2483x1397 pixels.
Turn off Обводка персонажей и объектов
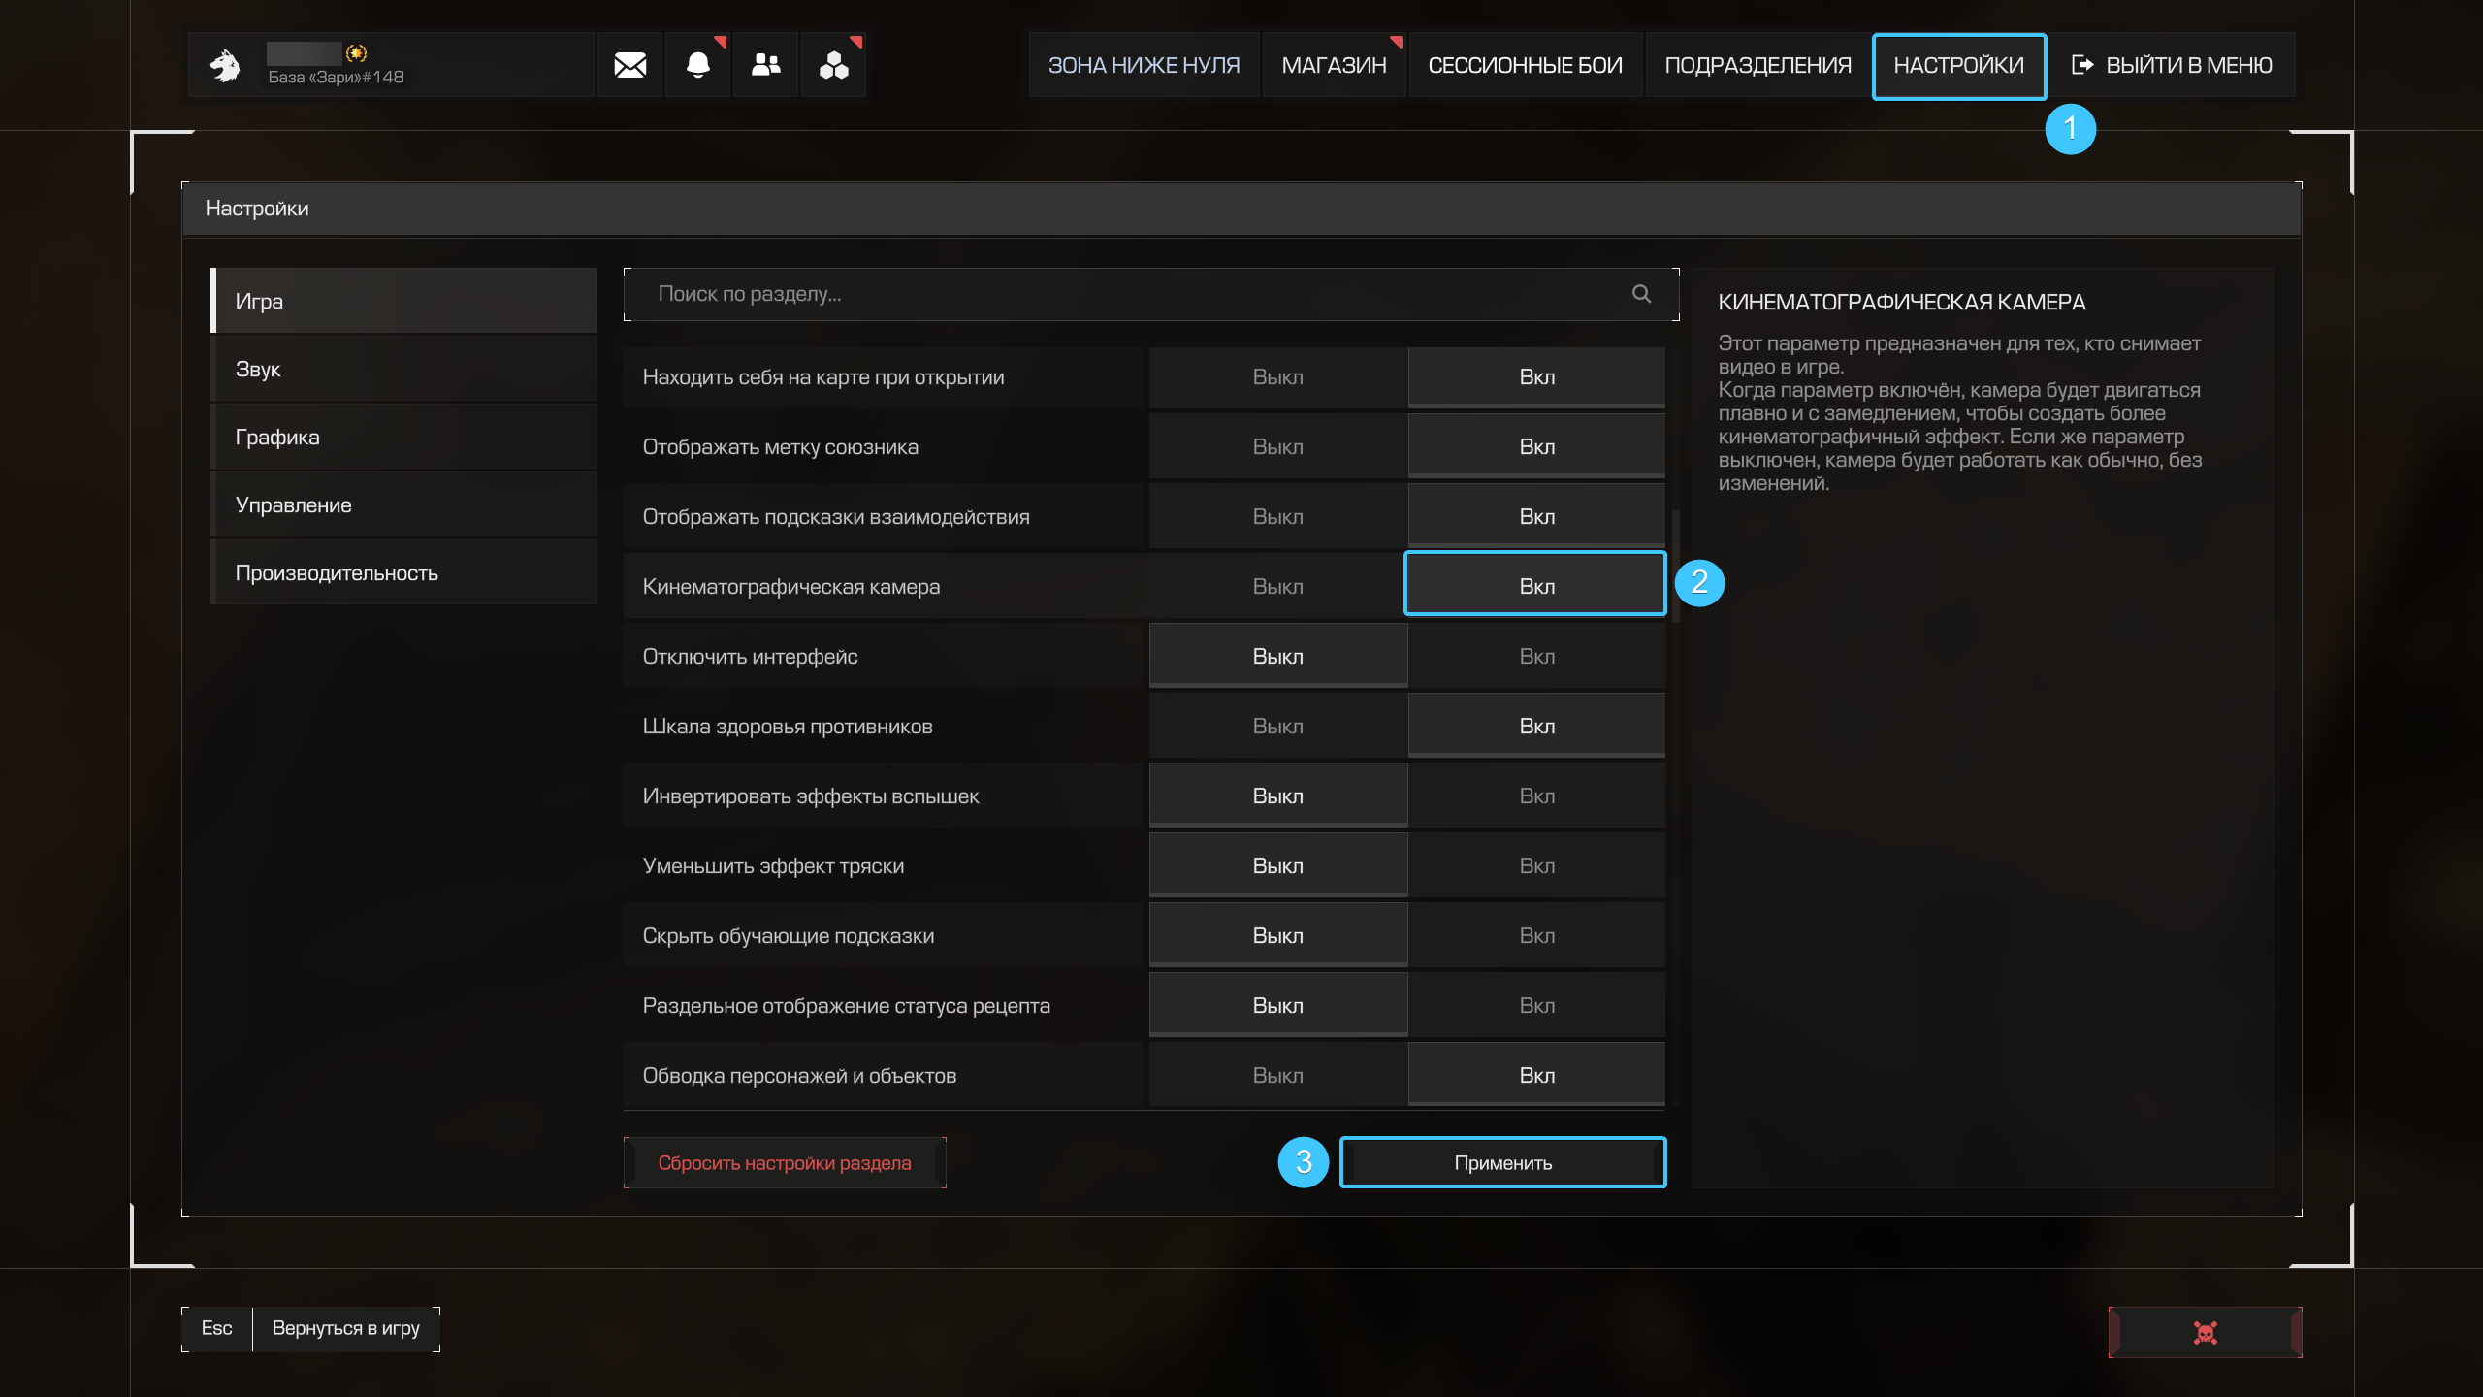(1277, 1075)
